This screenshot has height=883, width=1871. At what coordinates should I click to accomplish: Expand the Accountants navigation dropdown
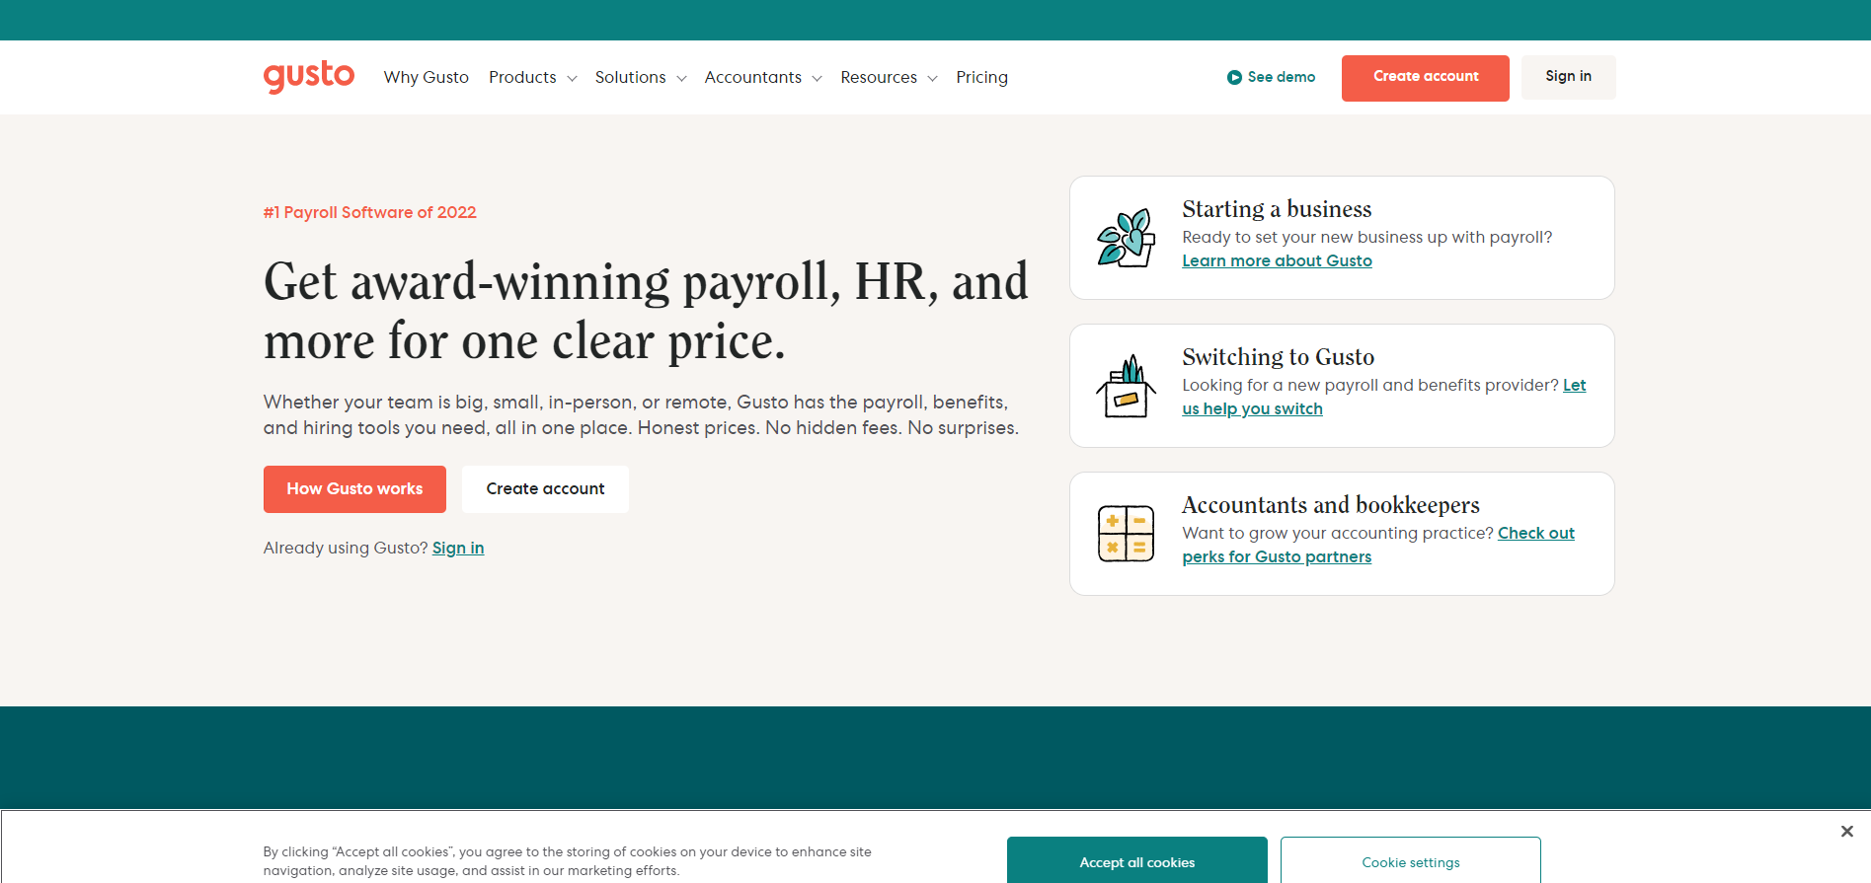tap(762, 77)
